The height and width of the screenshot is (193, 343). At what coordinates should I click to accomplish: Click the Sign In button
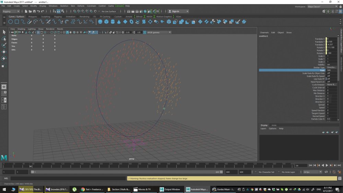tap(178, 11)
